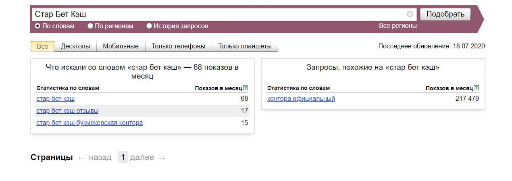Click the 68 impressions count in first row
Image resolution: width=512 pixels, height=181 pixels.
point(244,99)
